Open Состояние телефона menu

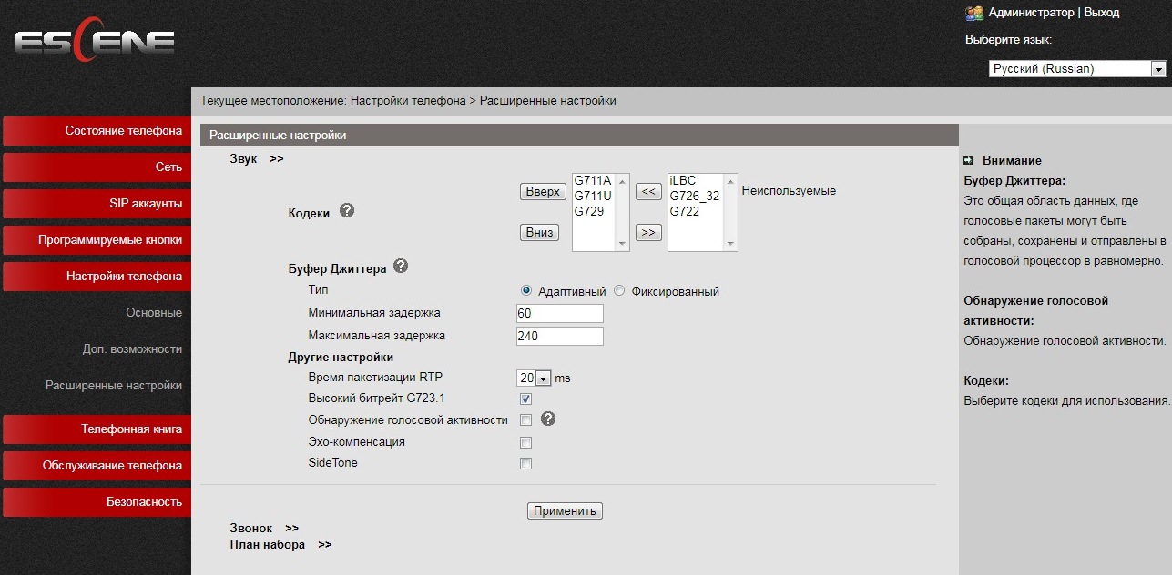point(97,131)
